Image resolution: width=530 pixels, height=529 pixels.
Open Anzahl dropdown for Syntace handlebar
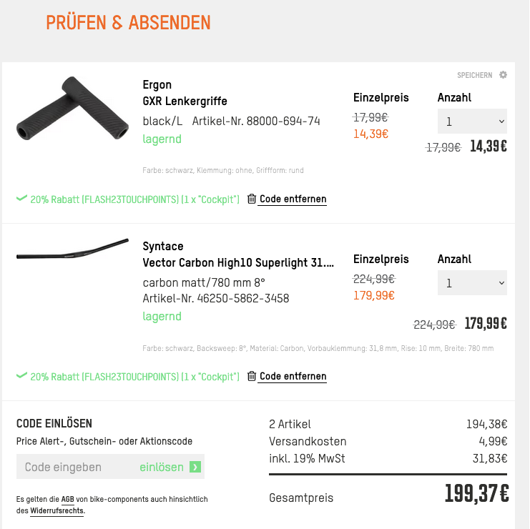[x=472, y=283]
